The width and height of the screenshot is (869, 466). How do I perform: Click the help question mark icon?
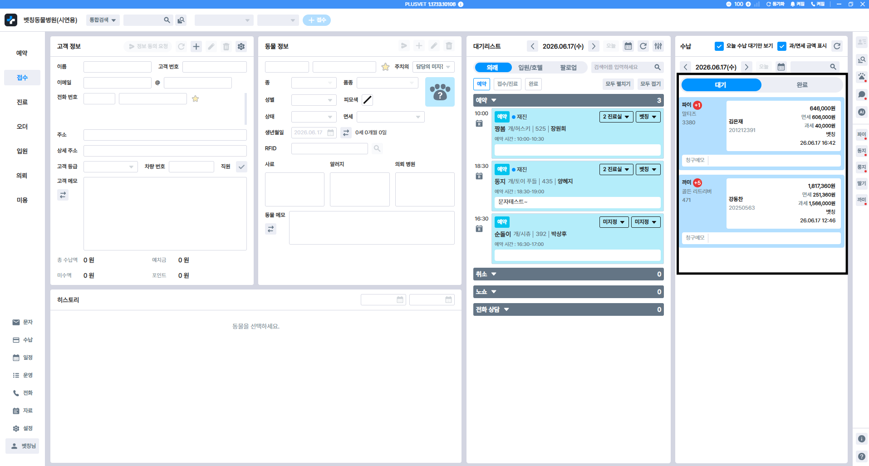click(861, 456)
